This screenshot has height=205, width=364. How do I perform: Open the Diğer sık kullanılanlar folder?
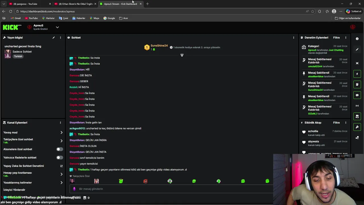click(348, 18)
